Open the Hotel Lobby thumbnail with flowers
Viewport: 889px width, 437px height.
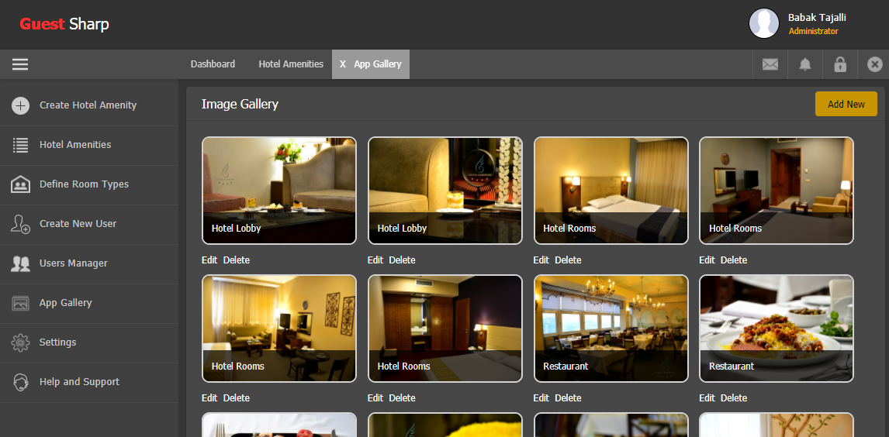(x=279, y=190)
